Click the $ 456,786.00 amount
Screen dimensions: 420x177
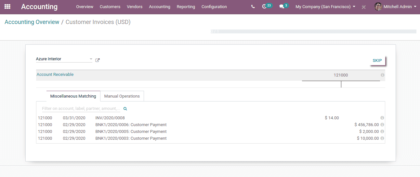coord(367,125)
